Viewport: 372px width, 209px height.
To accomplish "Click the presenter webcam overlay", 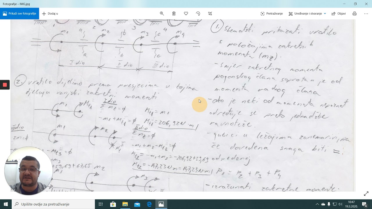I will tap(28, 171).
